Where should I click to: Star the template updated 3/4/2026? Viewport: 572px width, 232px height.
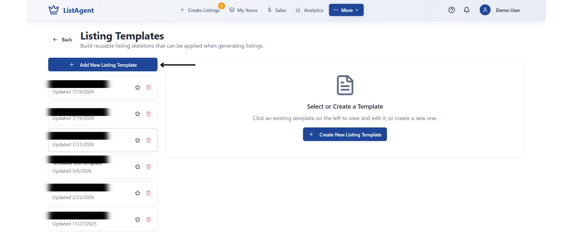click(138, 167)
